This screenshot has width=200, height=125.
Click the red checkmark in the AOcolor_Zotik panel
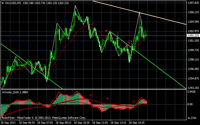(91, 95)
